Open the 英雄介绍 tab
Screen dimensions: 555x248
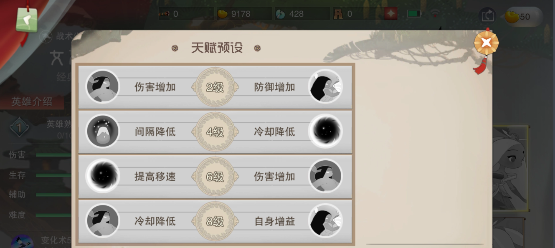tap(32, 101)
